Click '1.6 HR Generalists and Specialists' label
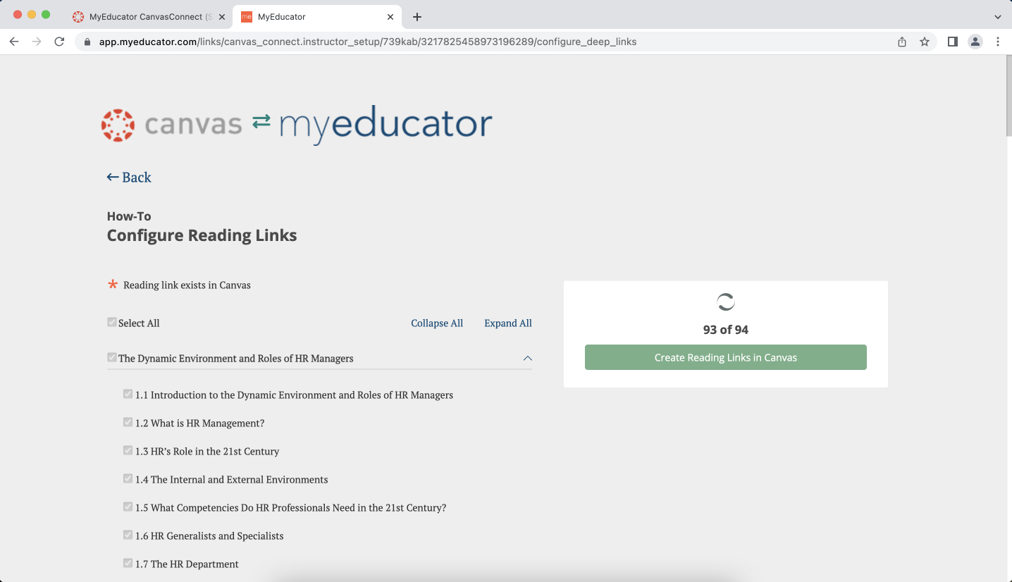Image resolution: width=1012 pixels, height=582 pixels. pos(209,536)
